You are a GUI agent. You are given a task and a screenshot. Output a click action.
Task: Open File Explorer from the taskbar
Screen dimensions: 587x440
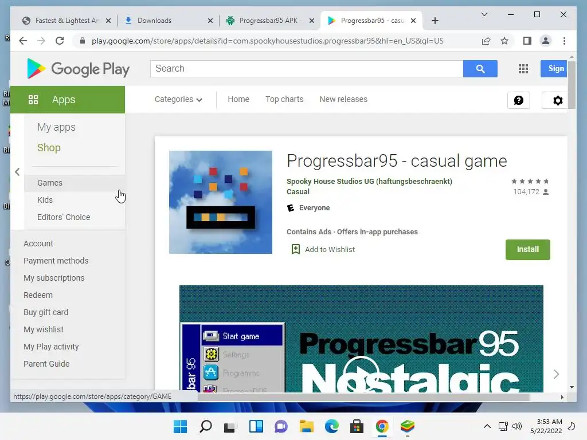(306, 426)
